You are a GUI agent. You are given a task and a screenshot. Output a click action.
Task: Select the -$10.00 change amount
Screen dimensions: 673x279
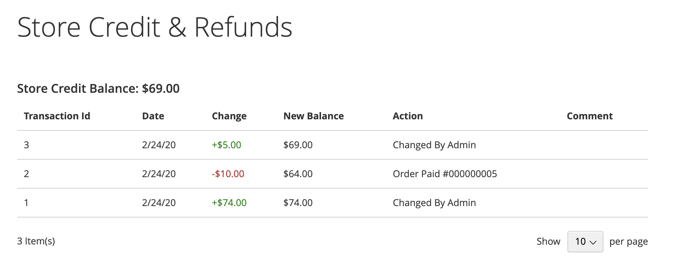[x=228, y=174]
